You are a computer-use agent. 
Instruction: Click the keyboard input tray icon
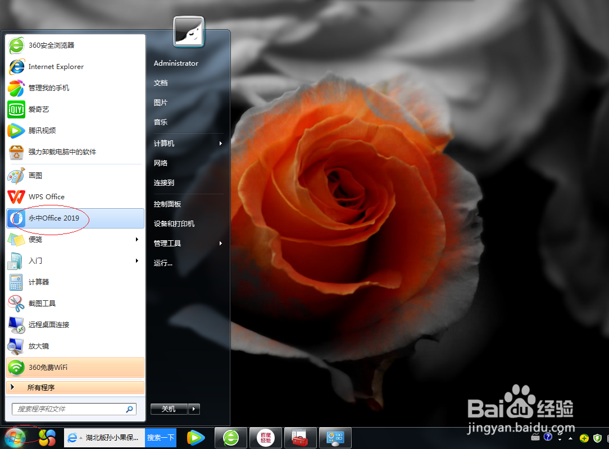[x=535, y=438]
